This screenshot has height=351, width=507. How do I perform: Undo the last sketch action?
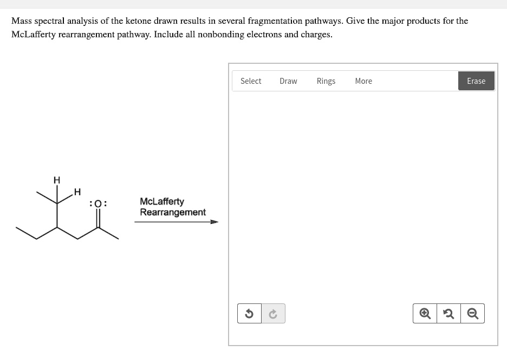point(249,313)
